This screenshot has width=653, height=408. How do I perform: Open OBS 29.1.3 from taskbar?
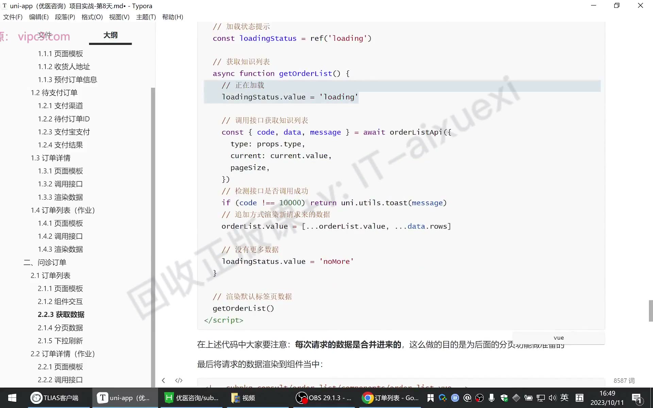pos(324,398)
